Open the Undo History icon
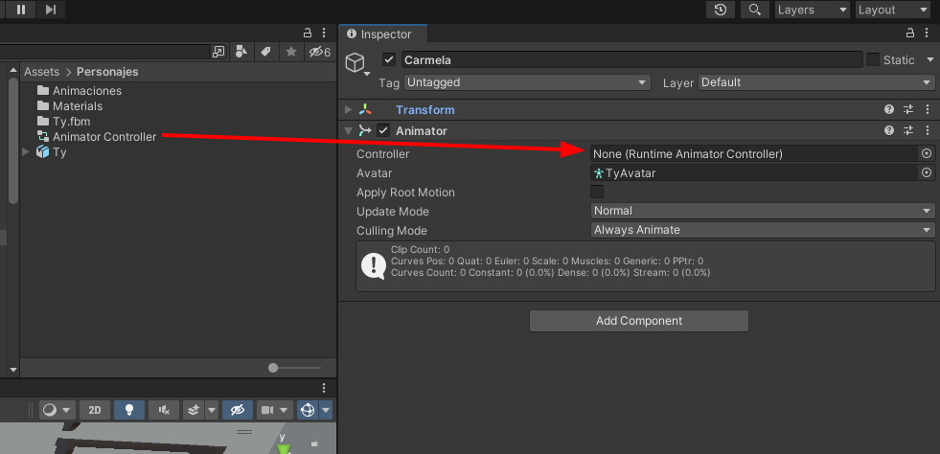This screenshot has width=940, height=454. (721, 10)
